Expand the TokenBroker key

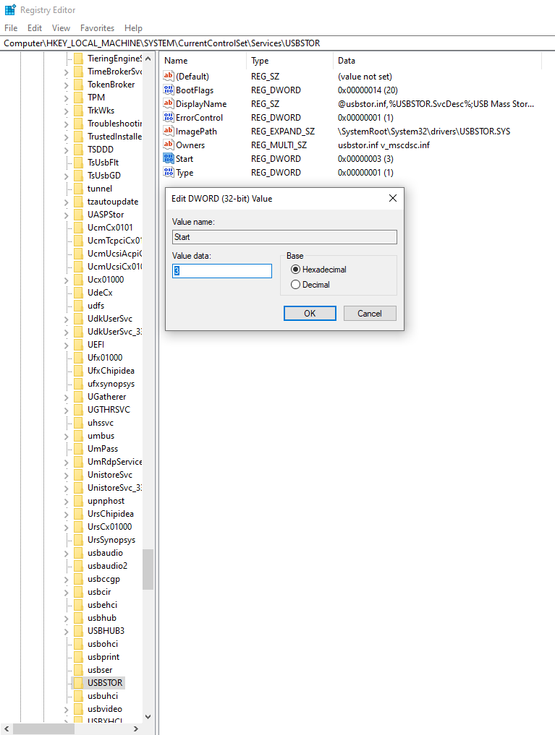[x=66, y=85]
